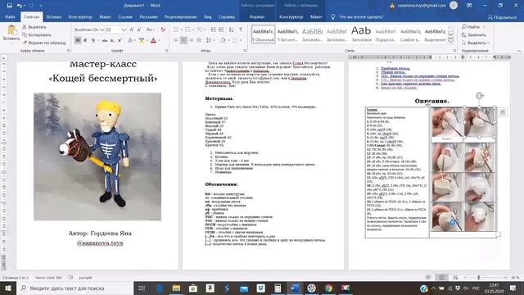Open the Find (Найти) dropdown arrow
Screen dimensions: 524x295
pos(484,27)
